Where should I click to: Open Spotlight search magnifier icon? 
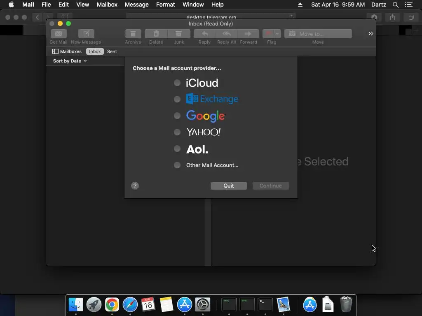[395, 5]
